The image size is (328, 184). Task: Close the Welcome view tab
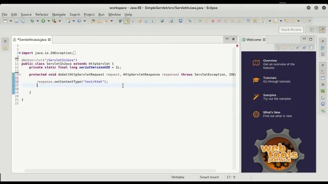[x=264, y=40]
